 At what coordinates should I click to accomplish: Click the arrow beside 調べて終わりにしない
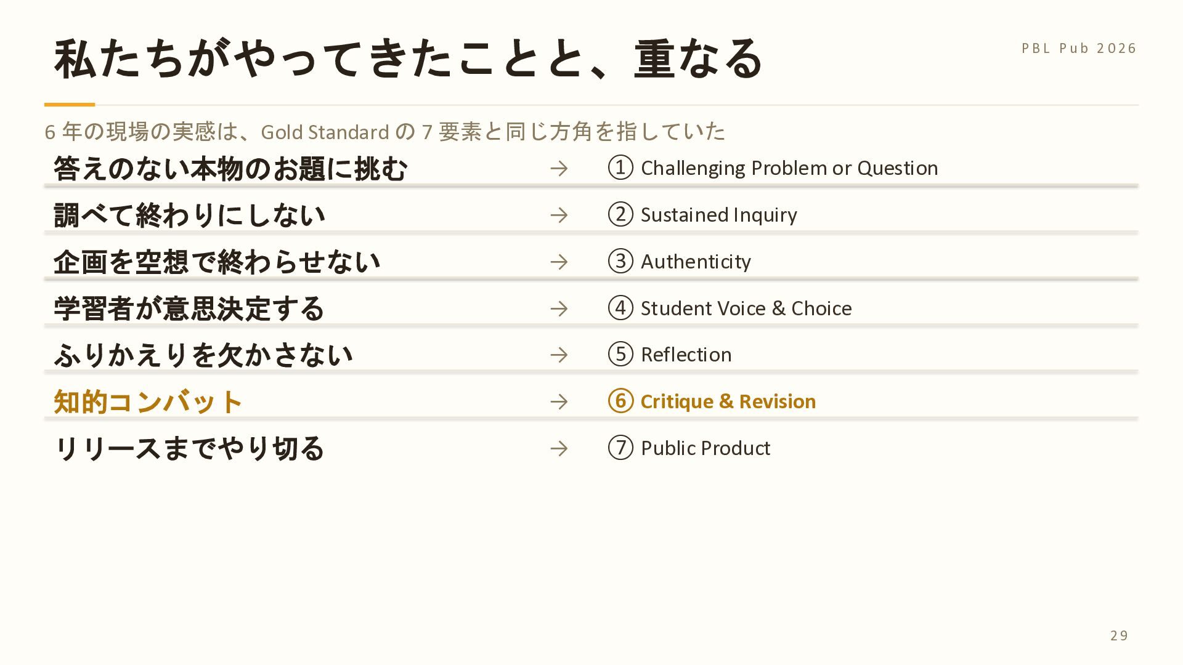tap(559, 215)
